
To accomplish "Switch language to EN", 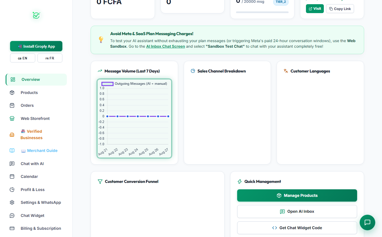I will pos(23,58).
